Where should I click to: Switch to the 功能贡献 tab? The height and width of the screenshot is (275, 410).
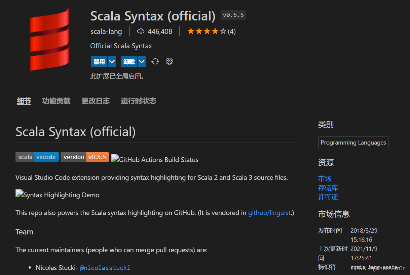click(x=56, y=101)
